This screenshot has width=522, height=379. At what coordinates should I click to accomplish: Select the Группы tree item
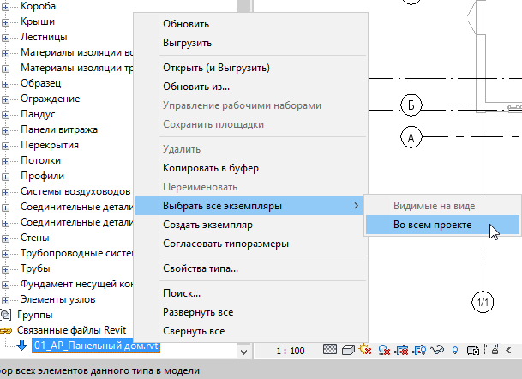coord(35,315)
